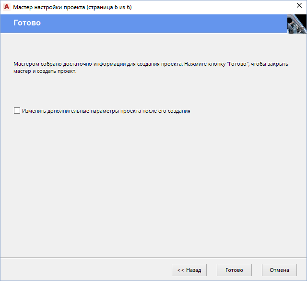Click the header banner image thumbnail
This screenshot has height=281, width=307.
(x=296, y=24)
